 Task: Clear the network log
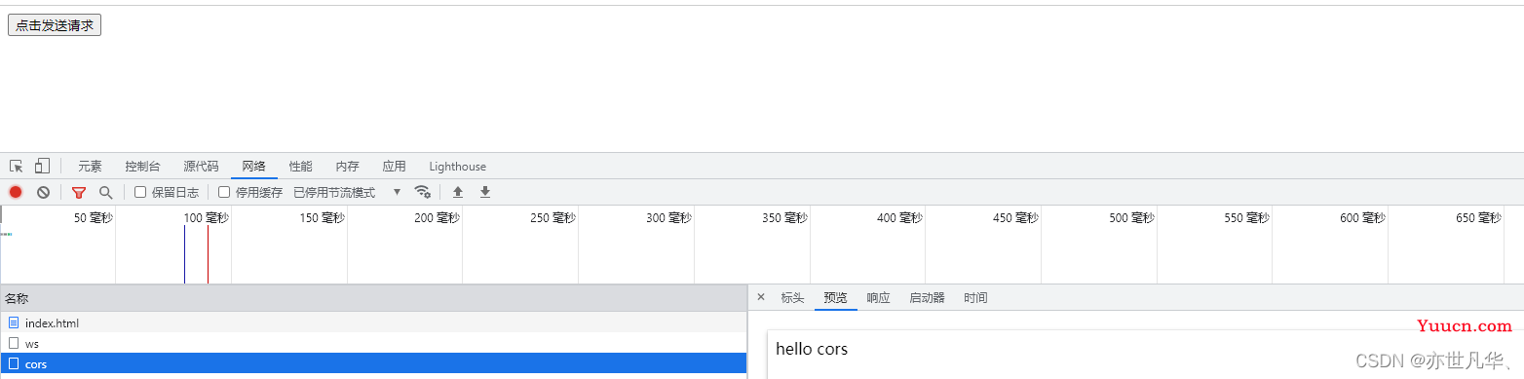[43, 193]
